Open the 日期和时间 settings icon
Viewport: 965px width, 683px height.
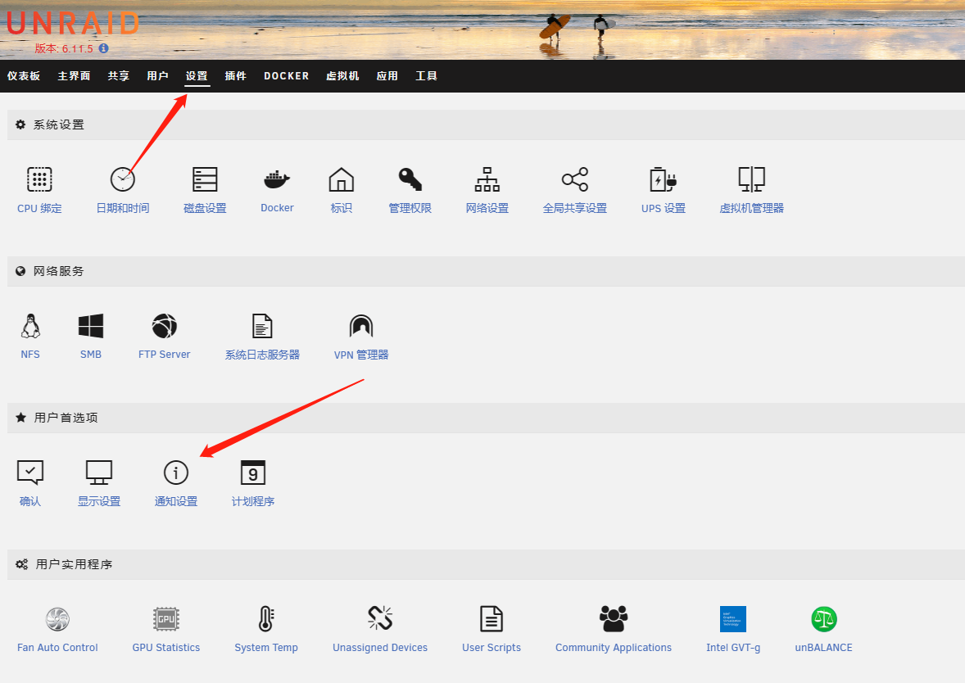pyautogui.click(x=122, y=179)
